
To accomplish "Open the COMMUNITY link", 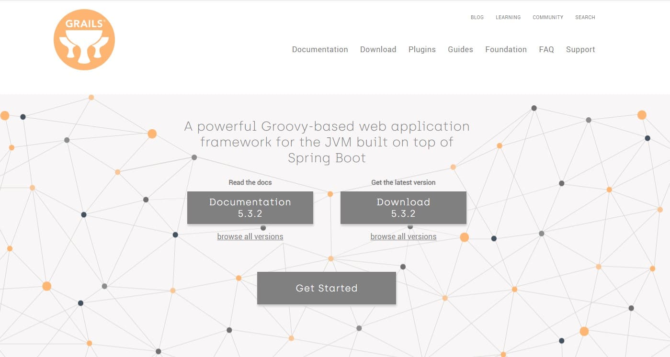I will (x=547, y=17).
